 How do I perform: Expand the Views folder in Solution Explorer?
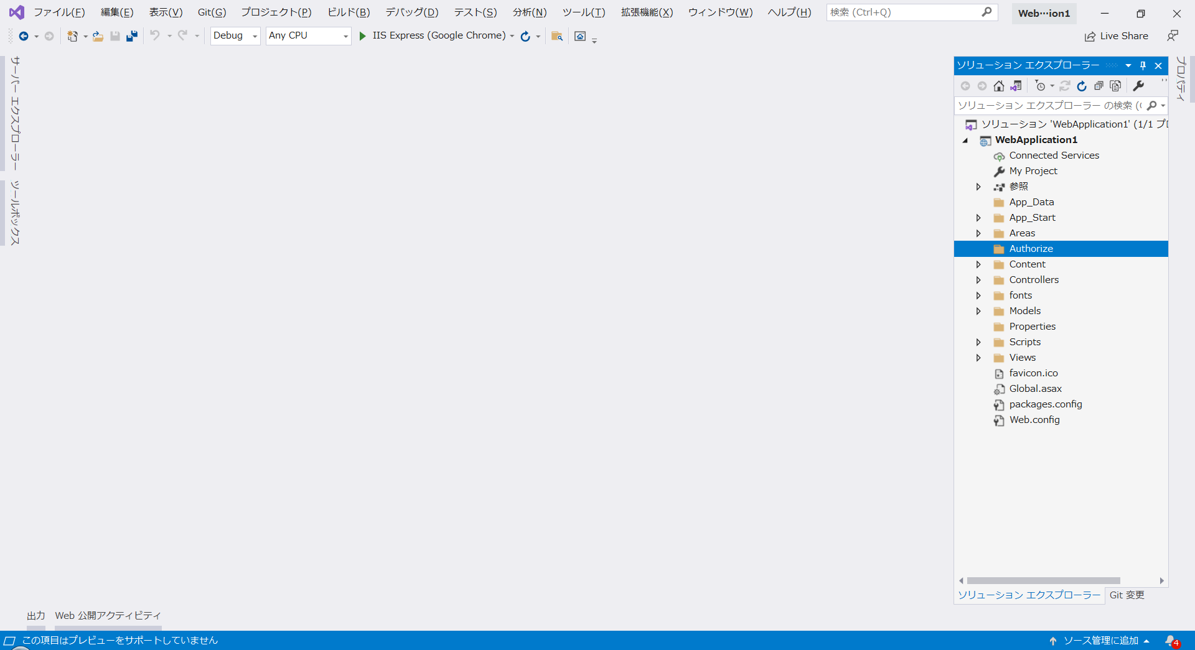pyautogui.click(x=978, y=357)
